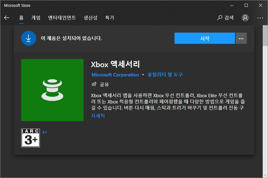Close the Microsoft Store window
This screenshot has width=268, height=178.
(260, 6)
